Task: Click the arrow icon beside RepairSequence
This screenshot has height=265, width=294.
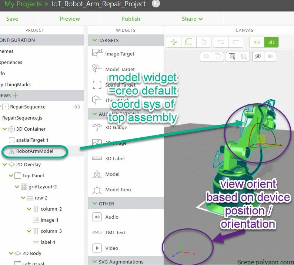Action: tap(76, 107)
